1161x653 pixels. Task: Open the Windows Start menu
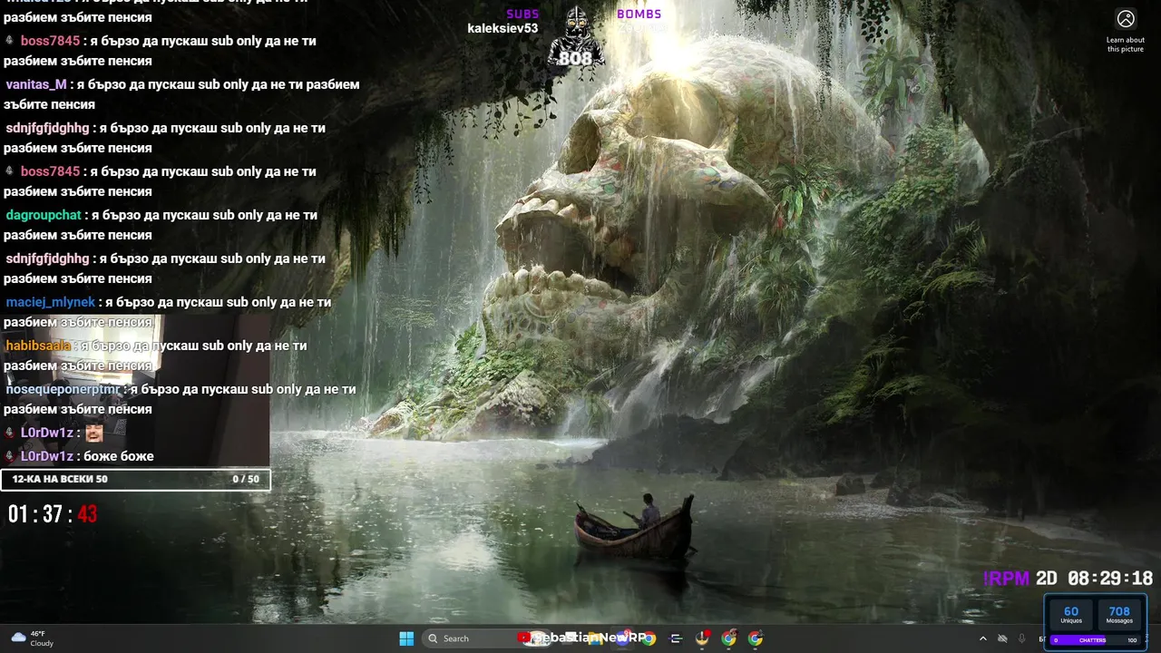point(406,638)
